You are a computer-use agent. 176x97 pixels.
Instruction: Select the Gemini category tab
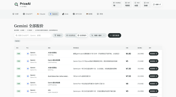click(x=54, y=14)
